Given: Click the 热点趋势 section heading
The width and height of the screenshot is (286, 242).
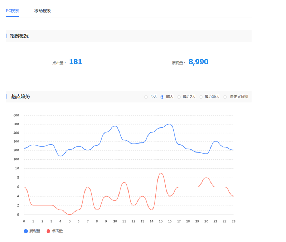Looking at the screenshot, I should (x=21, y=96).
